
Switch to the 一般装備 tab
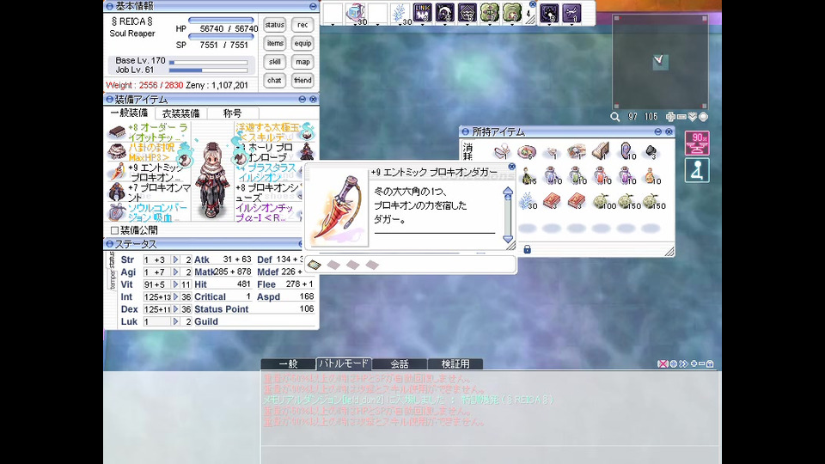coord(130,113)
